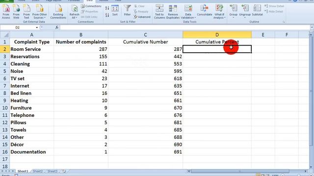Image resolution: width=314 pixels, height=176 pixels.
Task: Select cell with value 155
Action: coord(81,57)
